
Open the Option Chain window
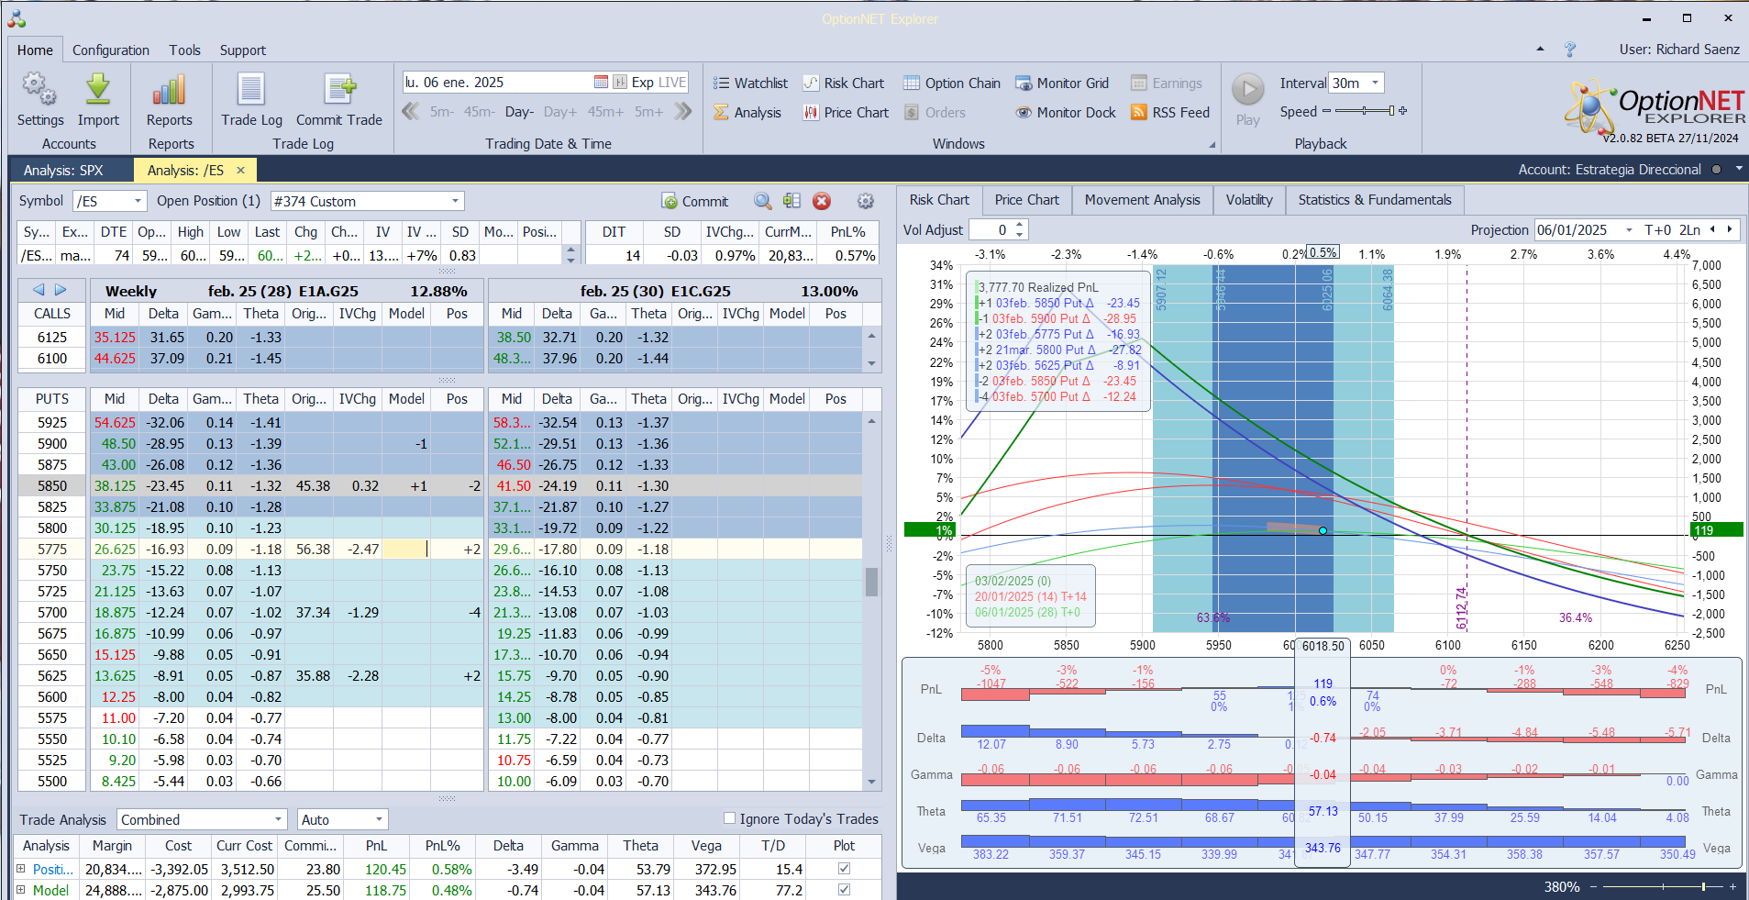(952, 83)
